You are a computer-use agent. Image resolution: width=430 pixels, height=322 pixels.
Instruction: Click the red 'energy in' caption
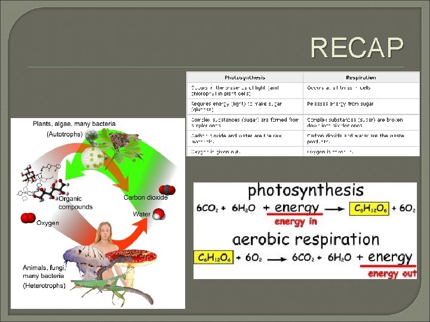(296, 221)
